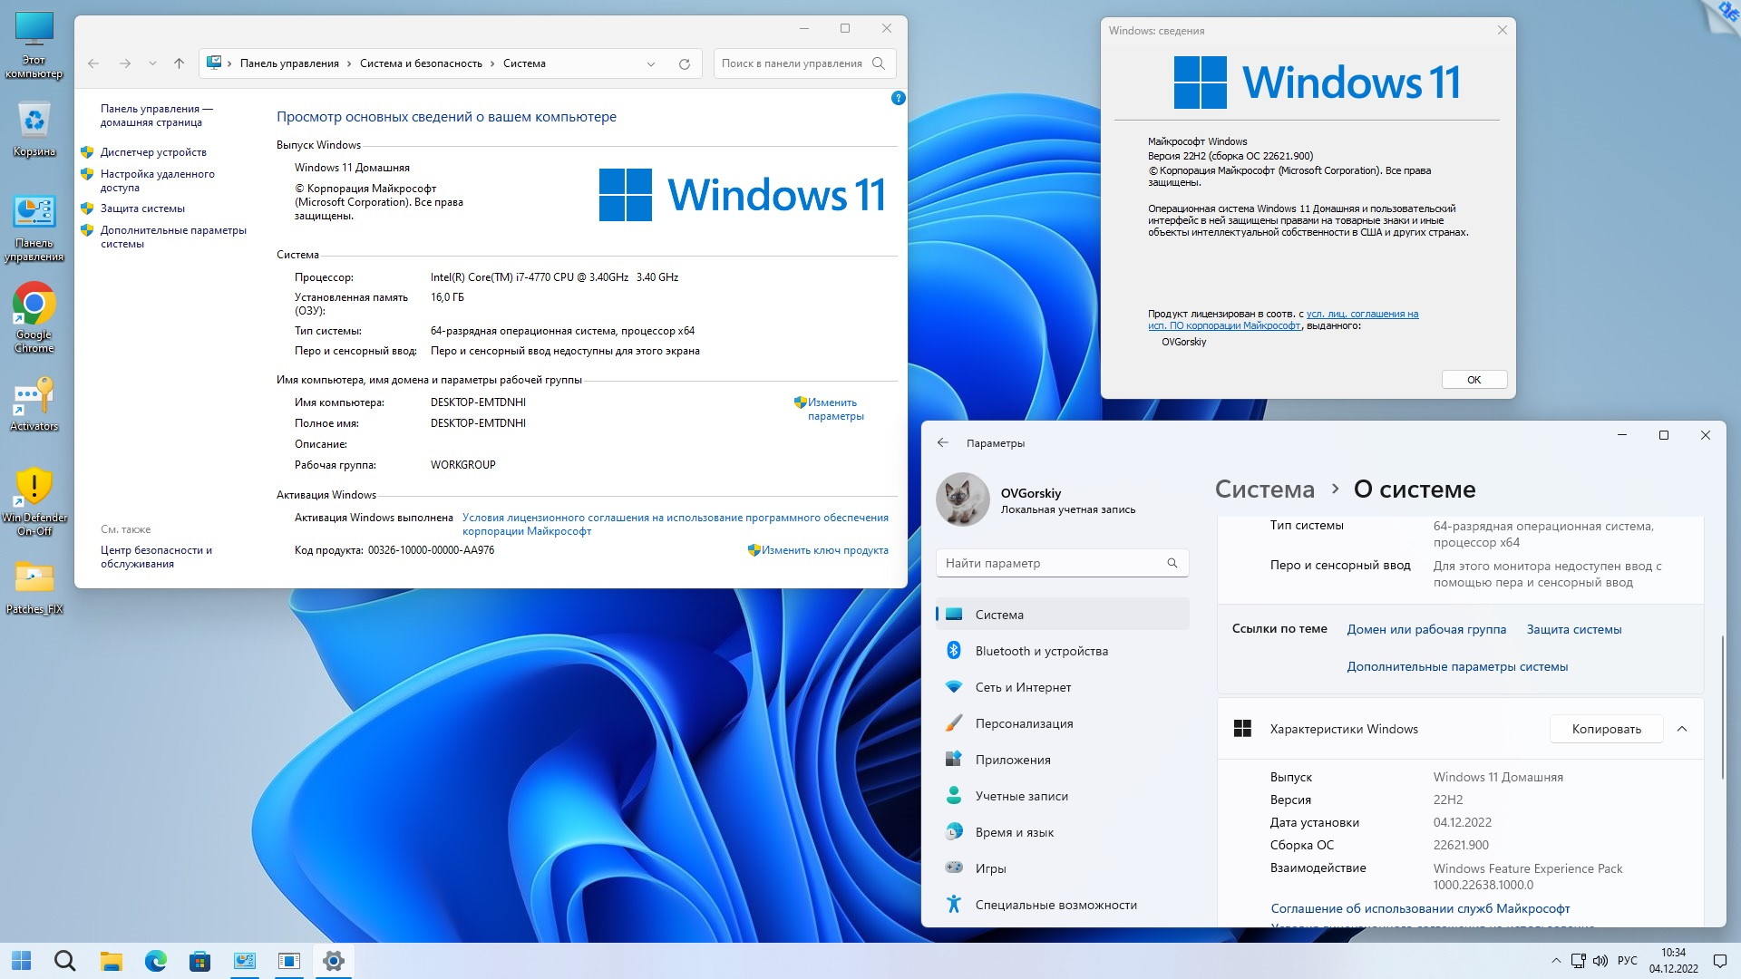1741x979 pixels.
Task: Open recent locations dropdown in Control Panel
Action: tap(152, 63)
